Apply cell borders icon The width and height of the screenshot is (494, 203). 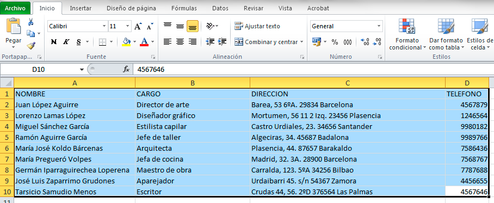[102, 42]
